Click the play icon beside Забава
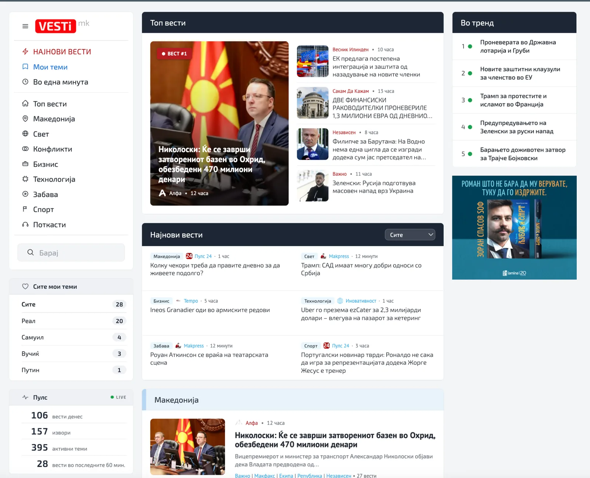 tap(25, 195)
